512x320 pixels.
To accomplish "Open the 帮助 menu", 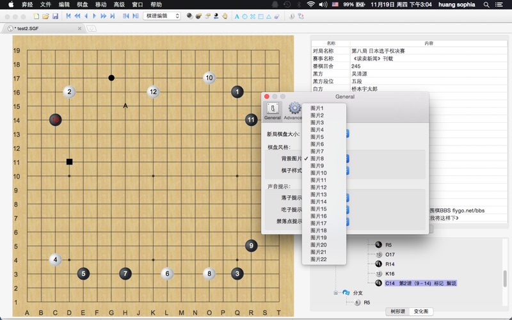I will [156, 4].
